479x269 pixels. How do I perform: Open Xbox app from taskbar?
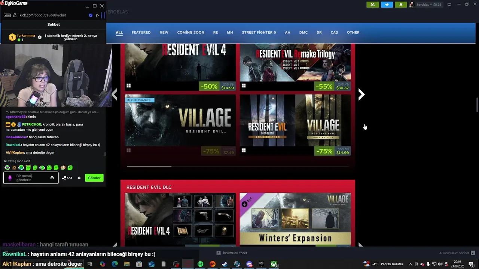(x=274, y=264)
